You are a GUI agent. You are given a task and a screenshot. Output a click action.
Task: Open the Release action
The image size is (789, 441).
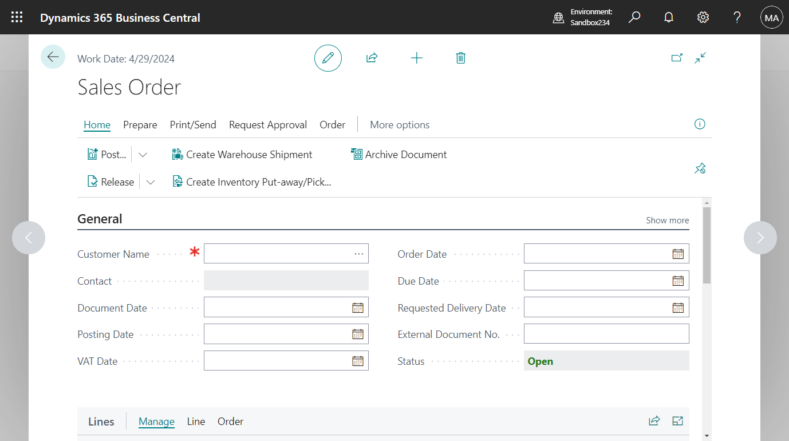coord(110,182)
